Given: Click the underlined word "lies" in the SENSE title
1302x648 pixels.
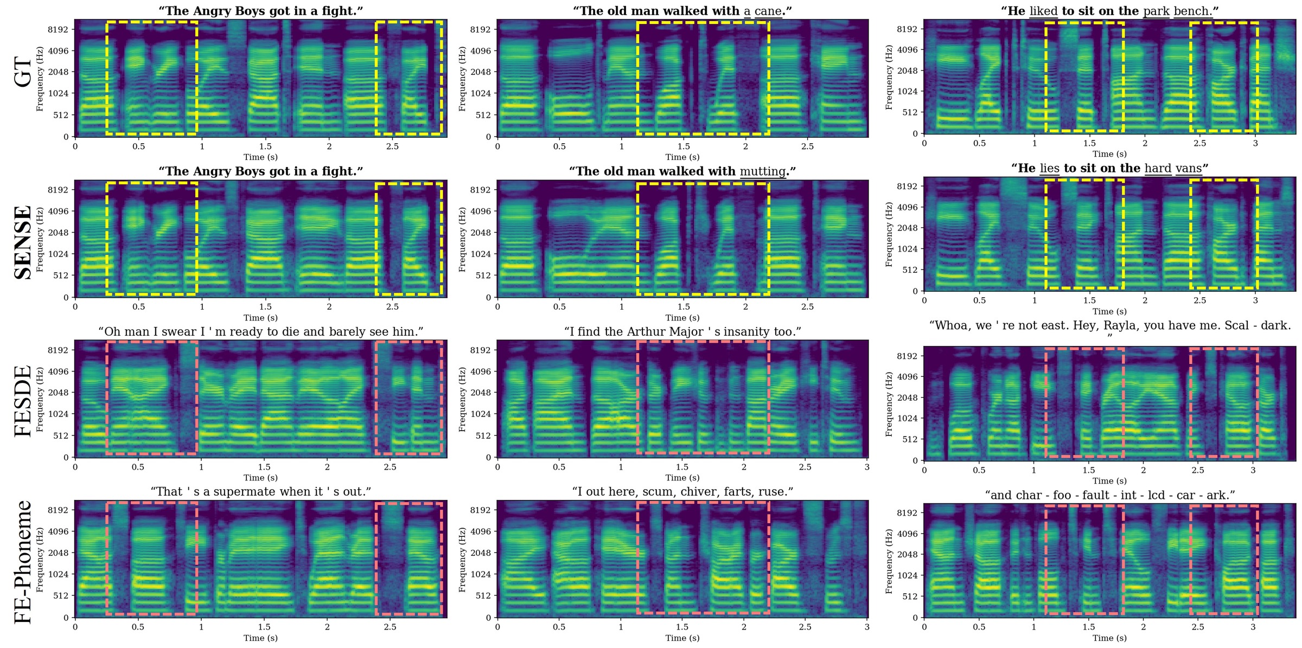Looking at the screenshot, I should point(1050,169).
